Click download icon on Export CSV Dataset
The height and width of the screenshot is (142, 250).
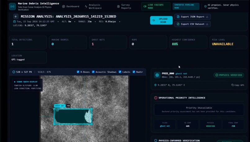tap(207, 24)
